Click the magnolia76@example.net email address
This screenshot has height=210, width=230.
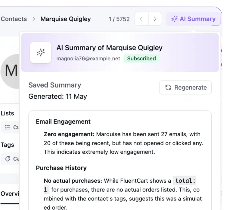[x=88, y=58]
